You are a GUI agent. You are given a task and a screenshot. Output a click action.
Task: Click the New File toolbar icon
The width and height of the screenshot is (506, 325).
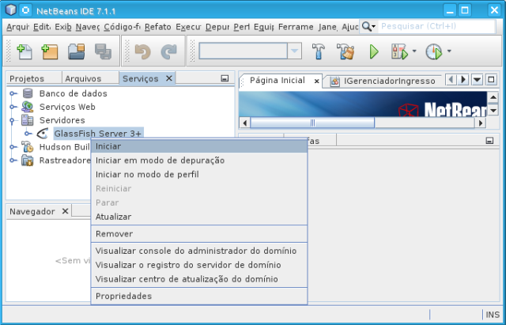point(25,52)
